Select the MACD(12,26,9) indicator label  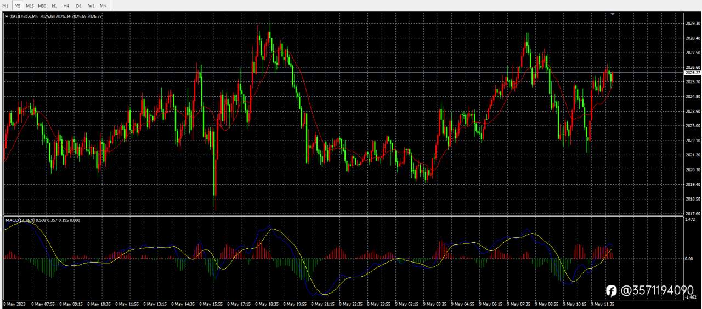20,220
